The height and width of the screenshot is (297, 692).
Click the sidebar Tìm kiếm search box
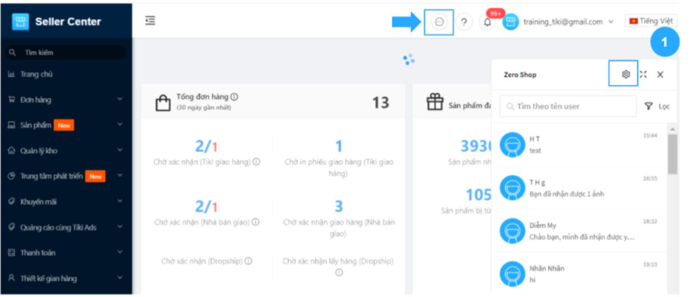(66, 52)
